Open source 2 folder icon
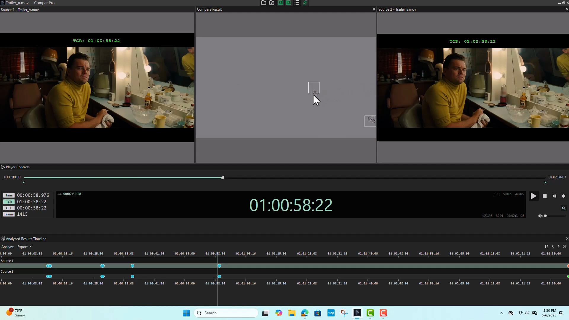 [x=272, y=3]
